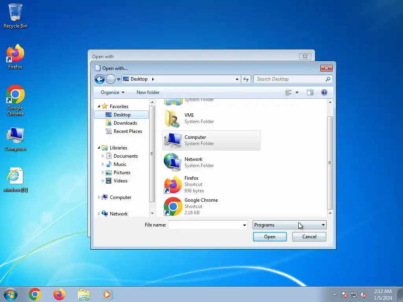Viewport: 403px width, 302px height.
Task: Open the Programs file type dropdown
Action: 289,225
